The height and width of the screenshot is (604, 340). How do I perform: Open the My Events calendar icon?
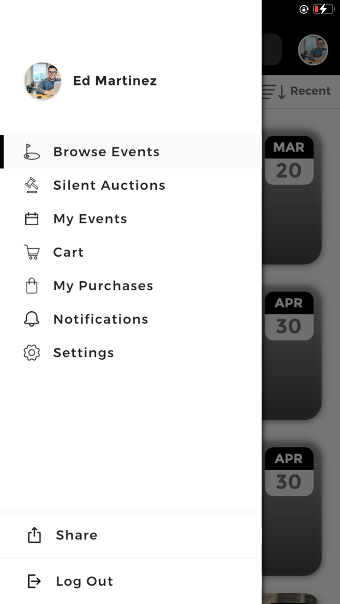pyautogui.click(x=31, y=218)
